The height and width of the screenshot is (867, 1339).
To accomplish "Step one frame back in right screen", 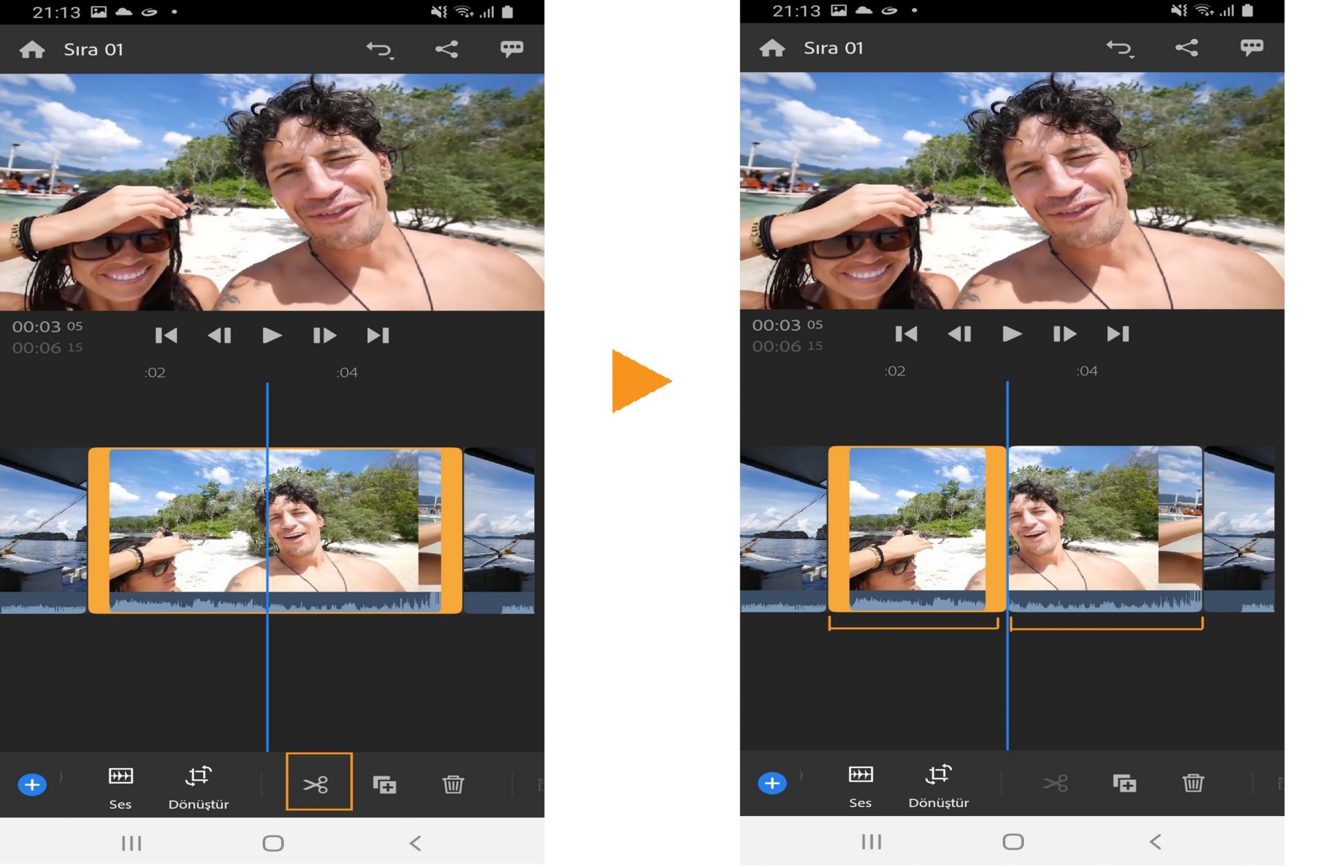I will pyautogui.click(x=960, y=334).
